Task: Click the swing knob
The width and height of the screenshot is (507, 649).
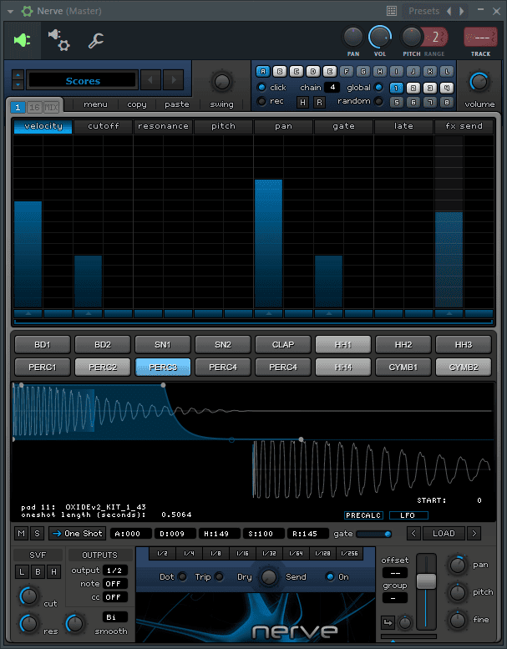Action: tap(221, 82)
